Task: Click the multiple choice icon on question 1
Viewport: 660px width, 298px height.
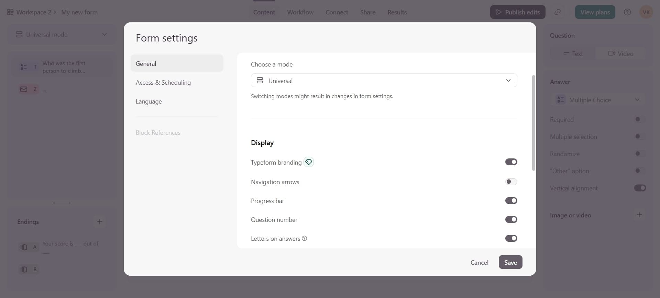Action: [x=23, y=67]
